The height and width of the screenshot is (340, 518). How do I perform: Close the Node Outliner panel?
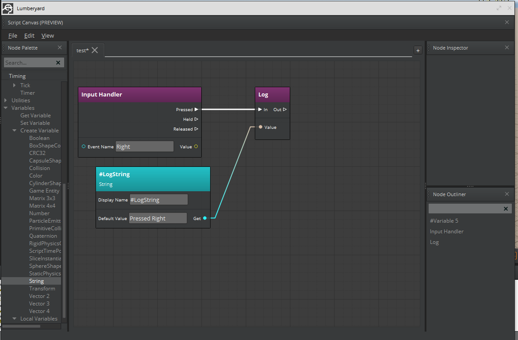click(x=507, y=194)
